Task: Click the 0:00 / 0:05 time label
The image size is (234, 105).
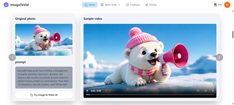Action: coord(96,91)
